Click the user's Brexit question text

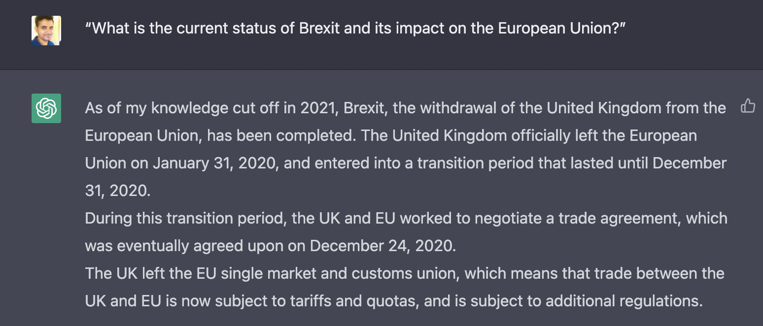355,28
